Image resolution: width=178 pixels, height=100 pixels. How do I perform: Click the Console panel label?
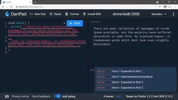tap(95, 22)
